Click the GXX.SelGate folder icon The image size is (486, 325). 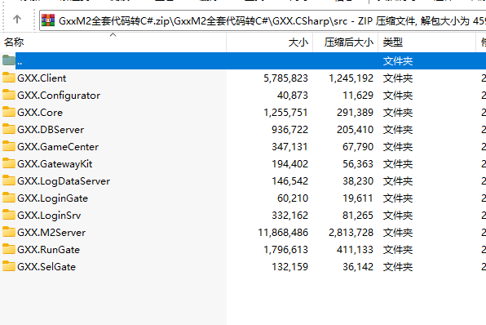(x=9, y=266)
